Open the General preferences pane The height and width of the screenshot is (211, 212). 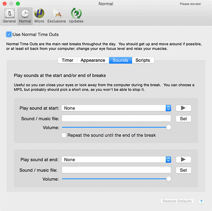9,16
